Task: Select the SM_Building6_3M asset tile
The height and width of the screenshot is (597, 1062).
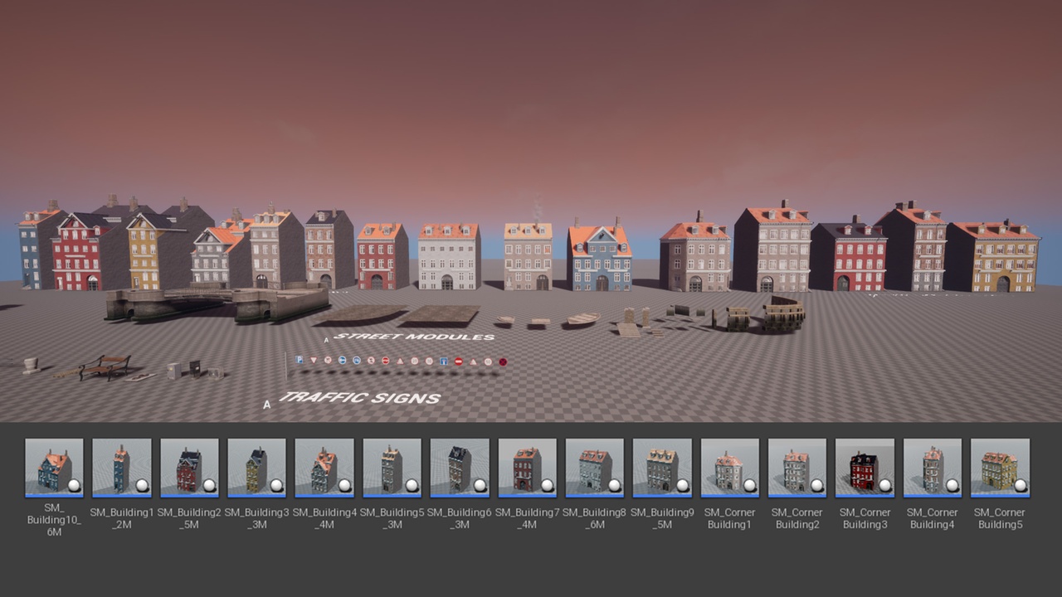Action: coord(460,468)
